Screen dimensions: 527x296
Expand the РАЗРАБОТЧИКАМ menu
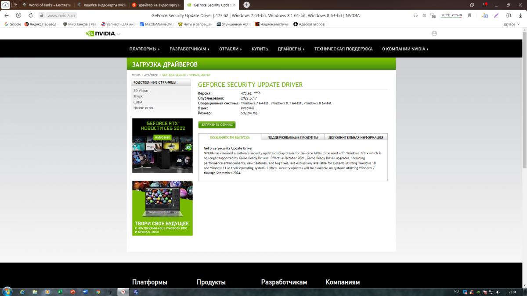pyautogui.click(x=190, y=49)
